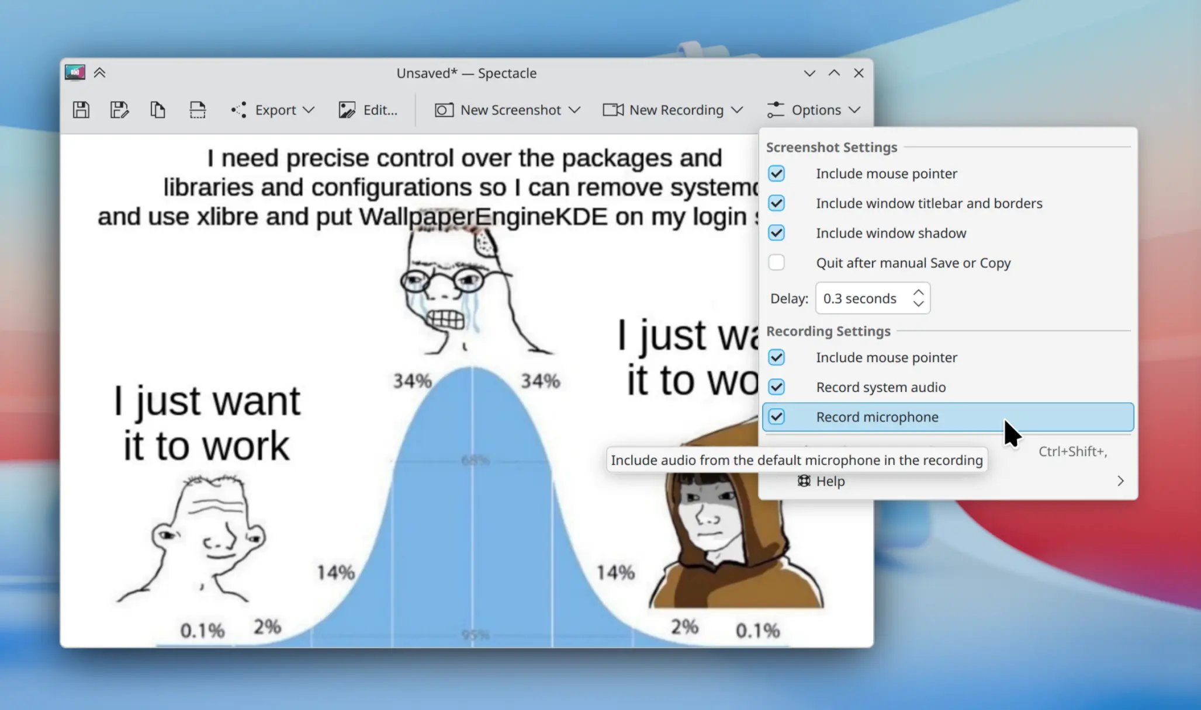This screenshot has height=710, width=1201.
Task: Click the keep-above double chevron icon
Action: pos(100,73)
